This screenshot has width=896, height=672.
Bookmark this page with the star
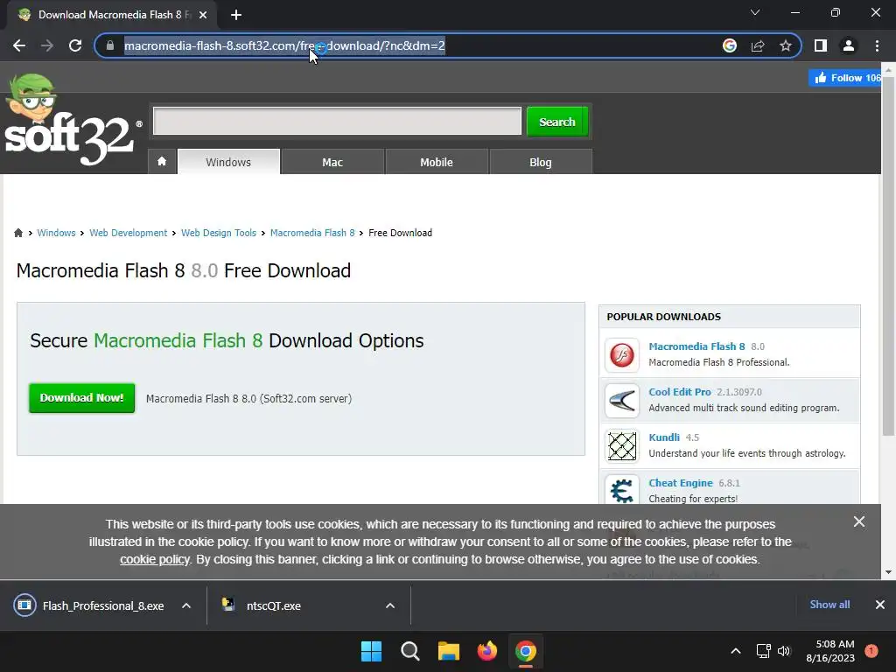coord(786,45)
